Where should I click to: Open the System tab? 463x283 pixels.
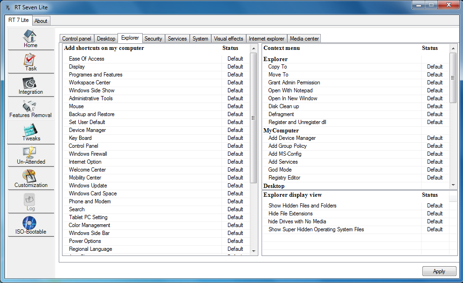tap(200, 39)
